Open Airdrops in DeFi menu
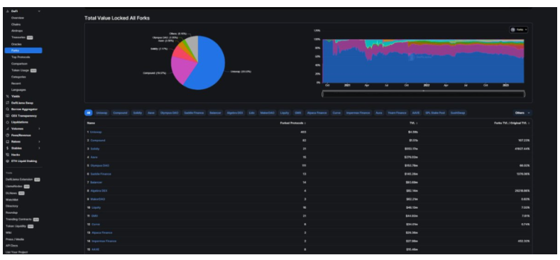The width and height of the screenshot is (560, 260). (17, 31)
